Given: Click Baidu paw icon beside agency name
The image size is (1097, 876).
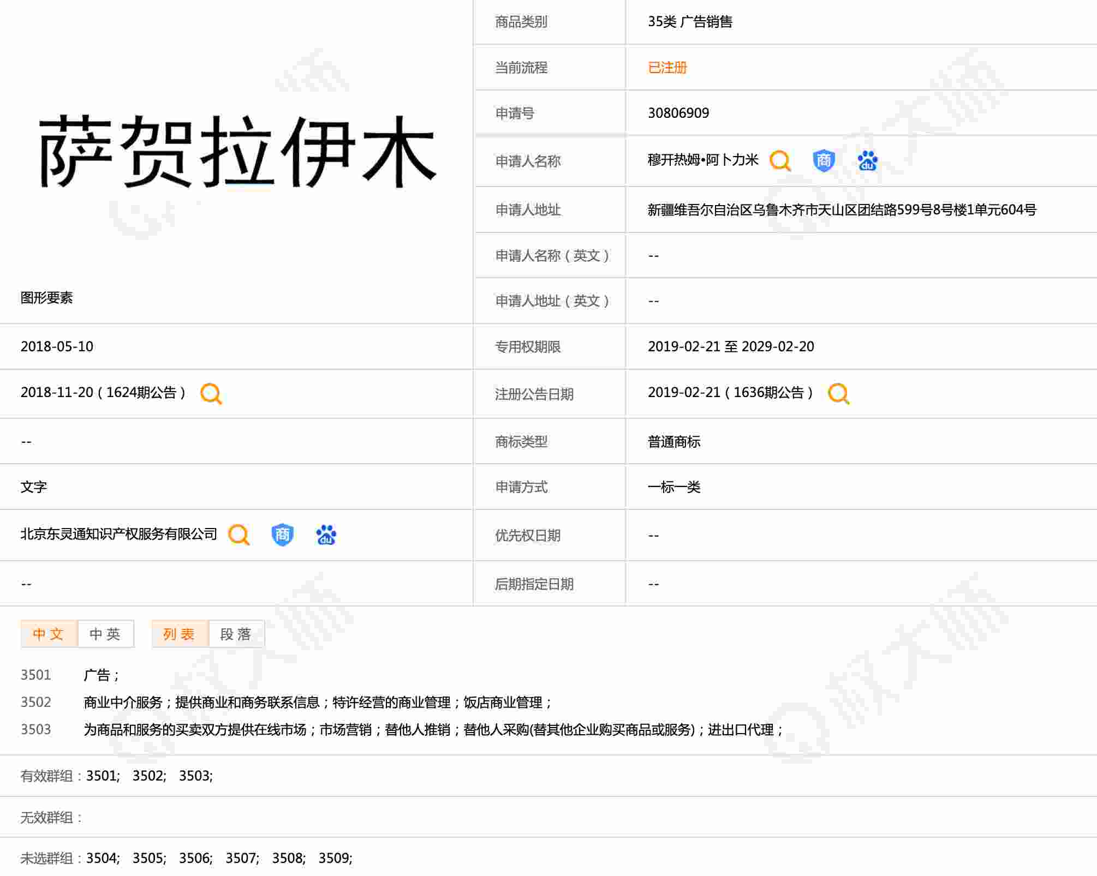Looking at the screenshot, I should coord(326,535).
